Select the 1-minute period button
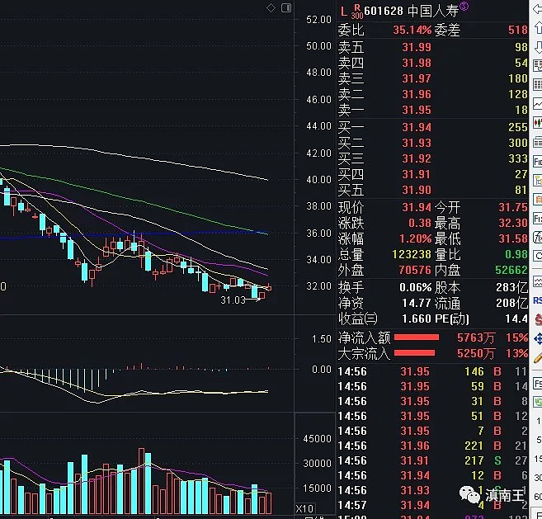The height and width of the screenshot is (519, 542). (539, 421)
